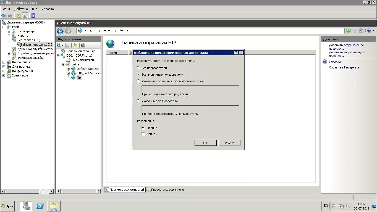Screen dimensions: 377x212
Task: Click the green refresh page icon
Action: (x=349, y=31)
